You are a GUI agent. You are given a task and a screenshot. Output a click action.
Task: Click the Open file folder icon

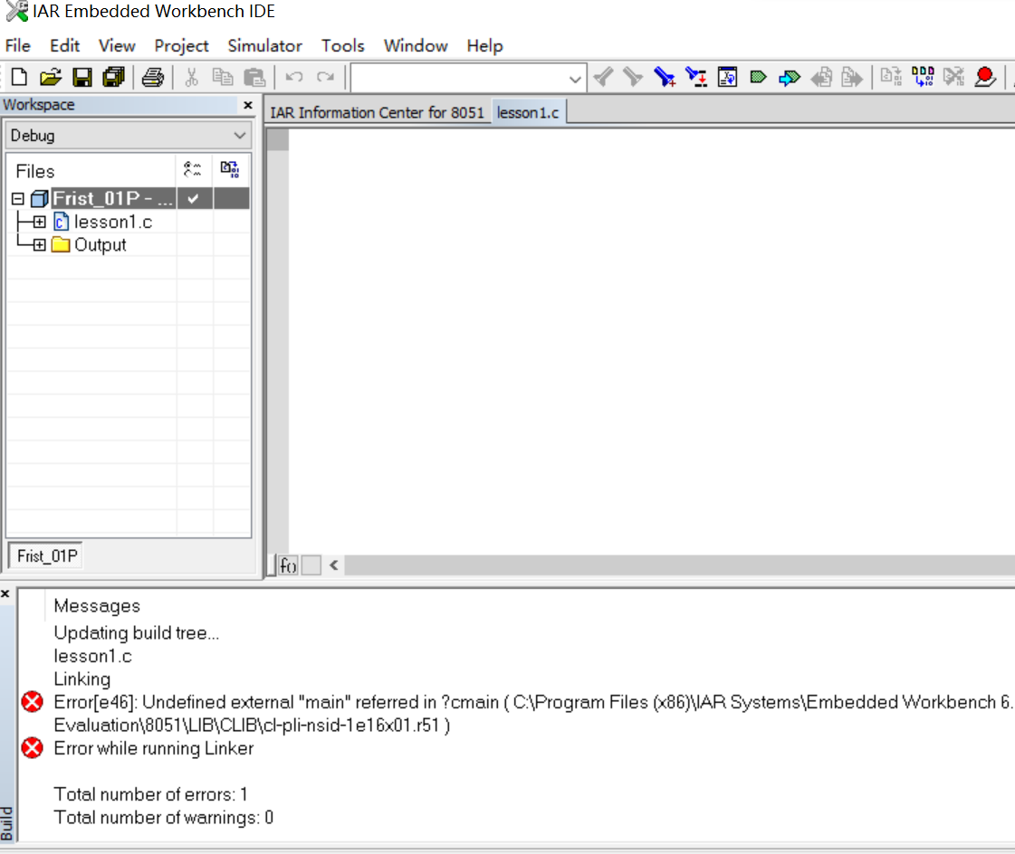[51, 78]
